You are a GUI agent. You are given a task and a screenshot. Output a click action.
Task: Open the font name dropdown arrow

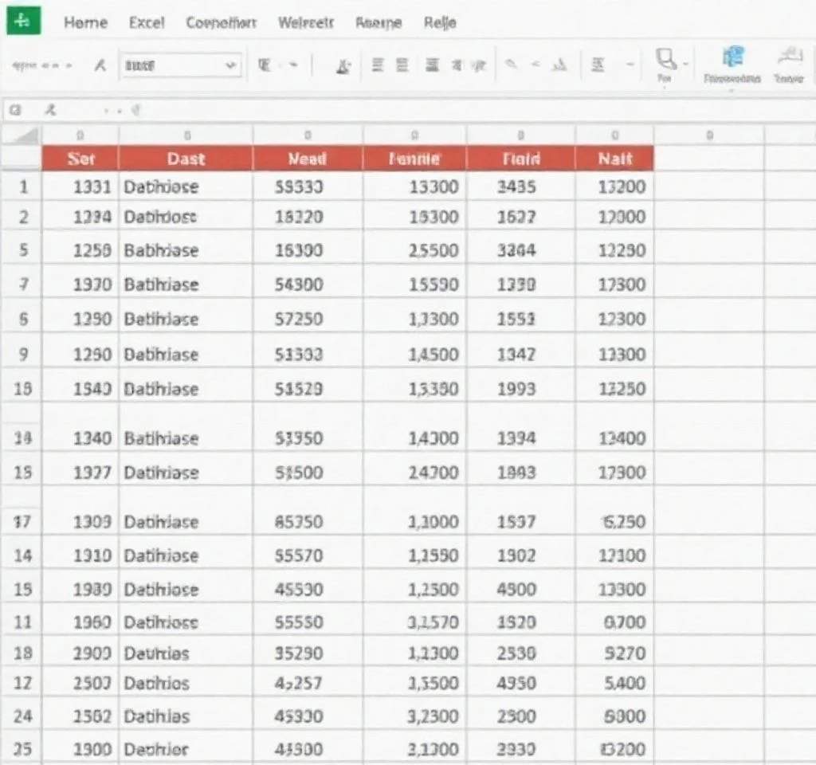(231, 65)
